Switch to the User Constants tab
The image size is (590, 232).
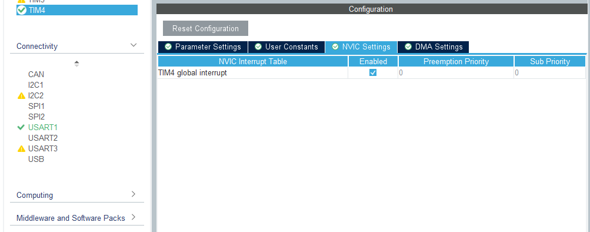286,47
